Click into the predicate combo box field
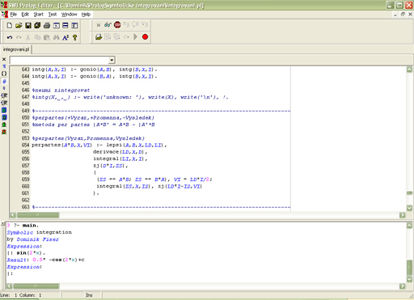 [x=59, y=60]
